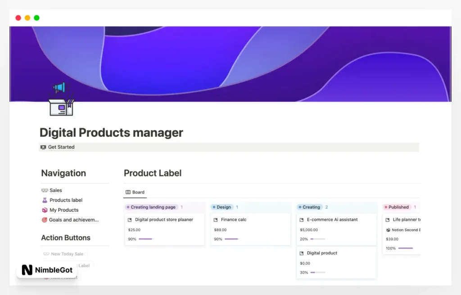Click the Board view table icon
This screenshot has height=295, width=461.
[128, 192]
